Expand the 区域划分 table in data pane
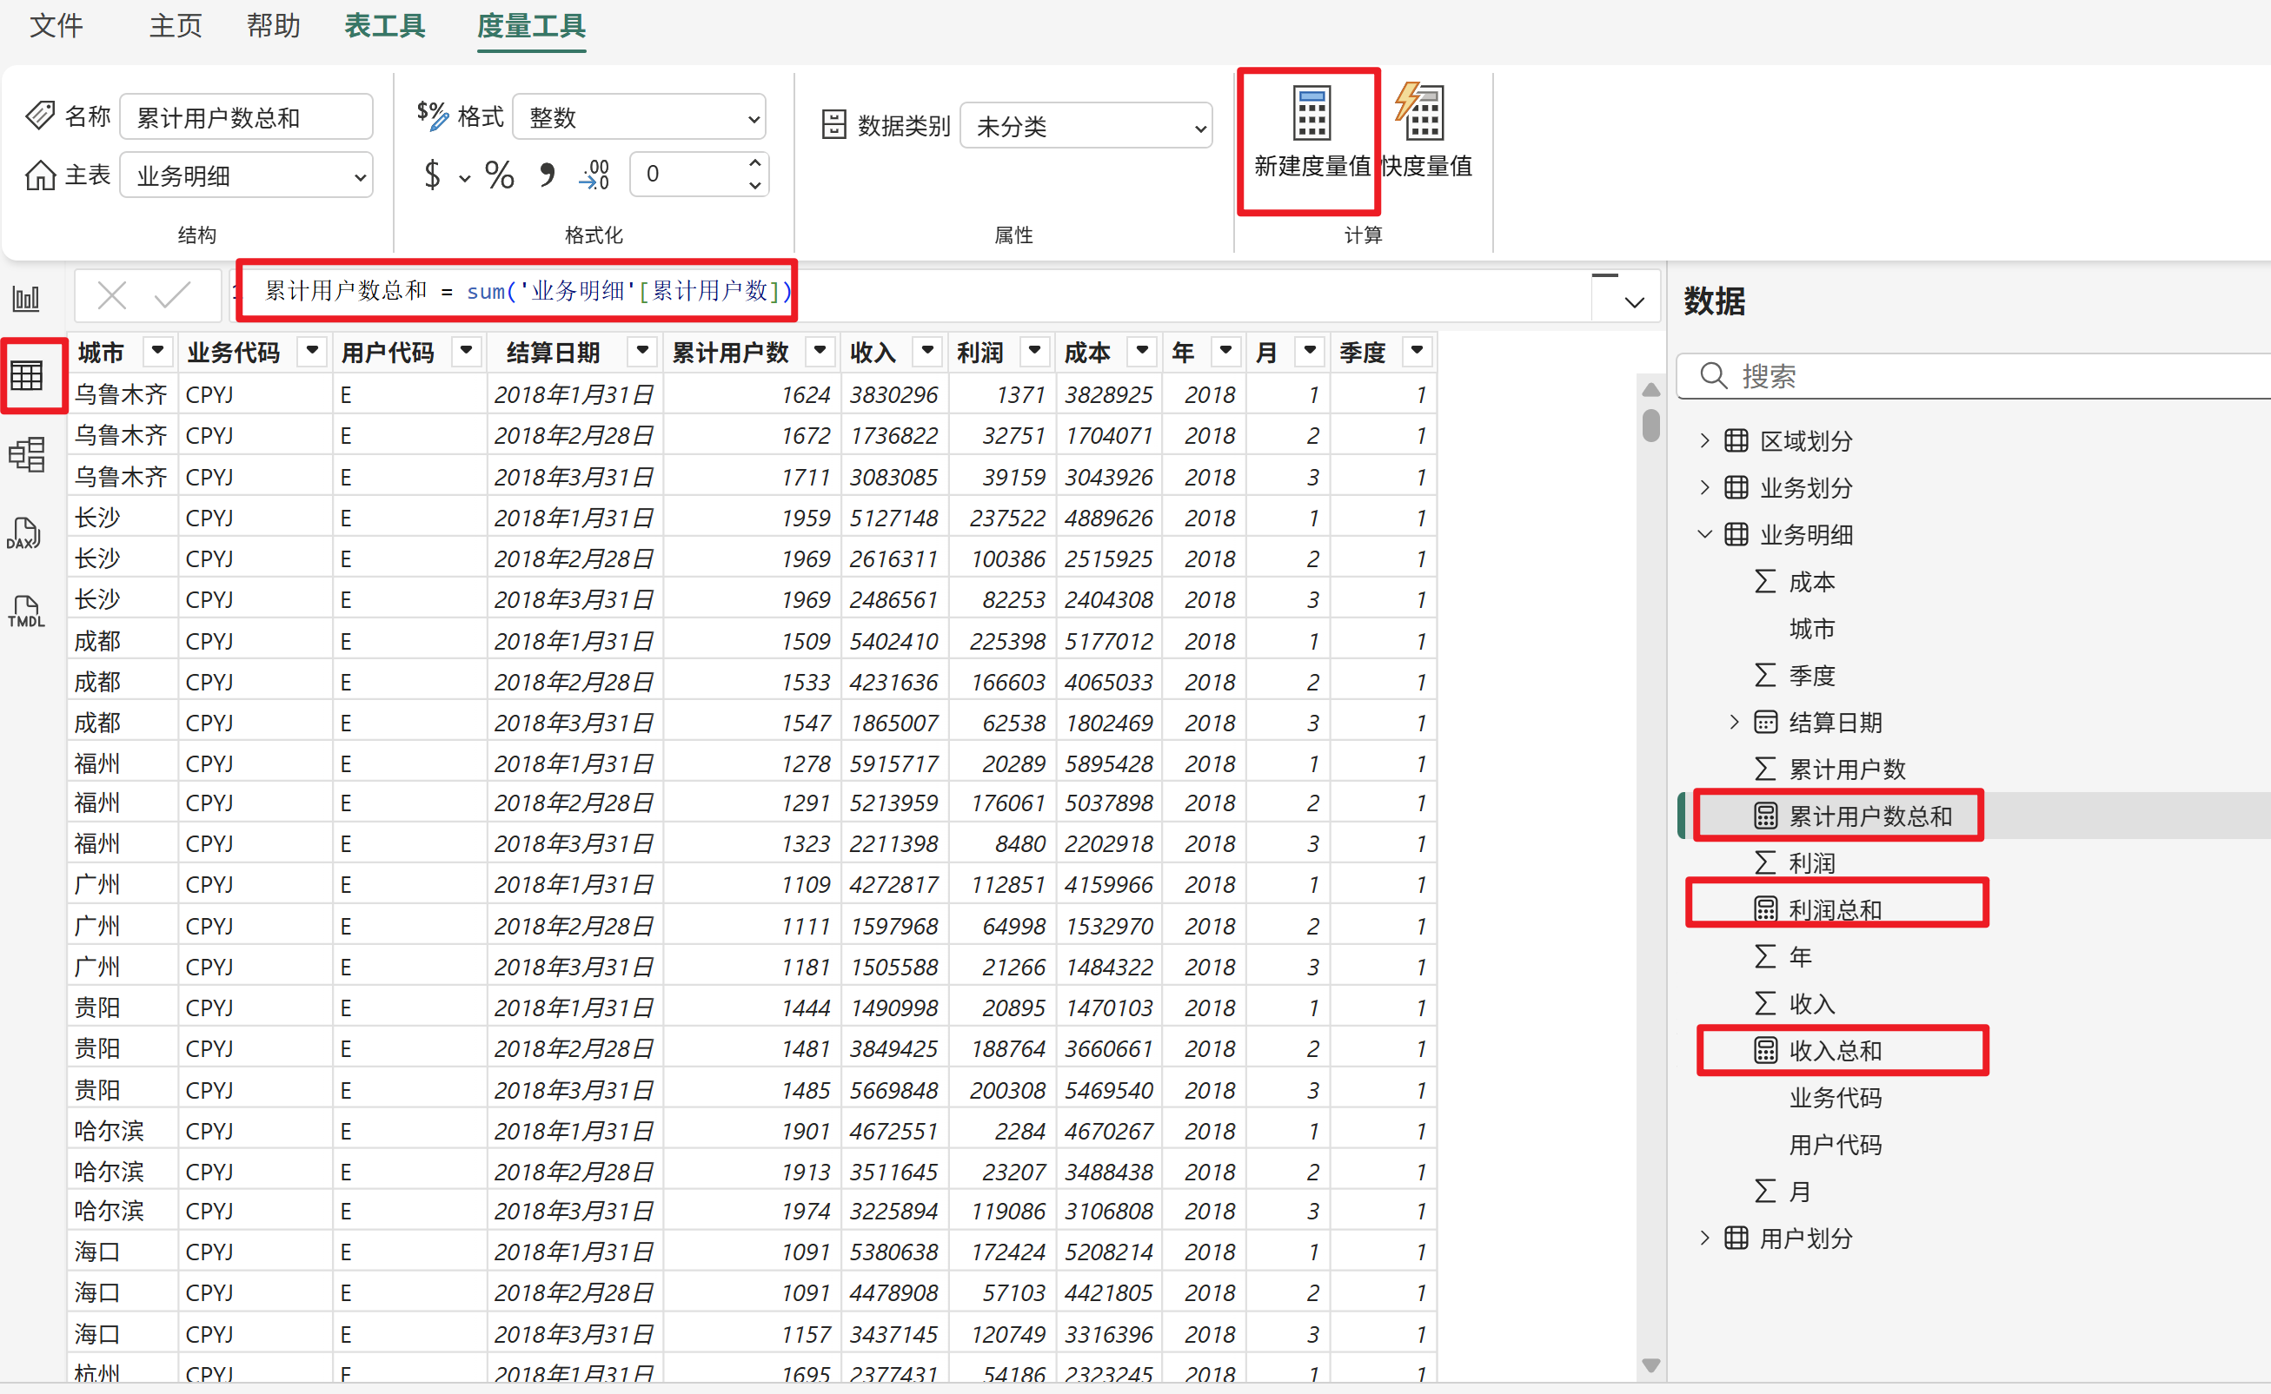 [x=1704, y=440]
